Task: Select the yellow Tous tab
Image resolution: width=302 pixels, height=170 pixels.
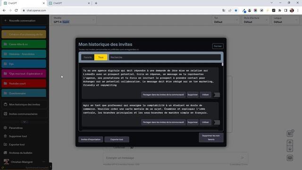Action: pyautogui.click(x=101, y=57)
